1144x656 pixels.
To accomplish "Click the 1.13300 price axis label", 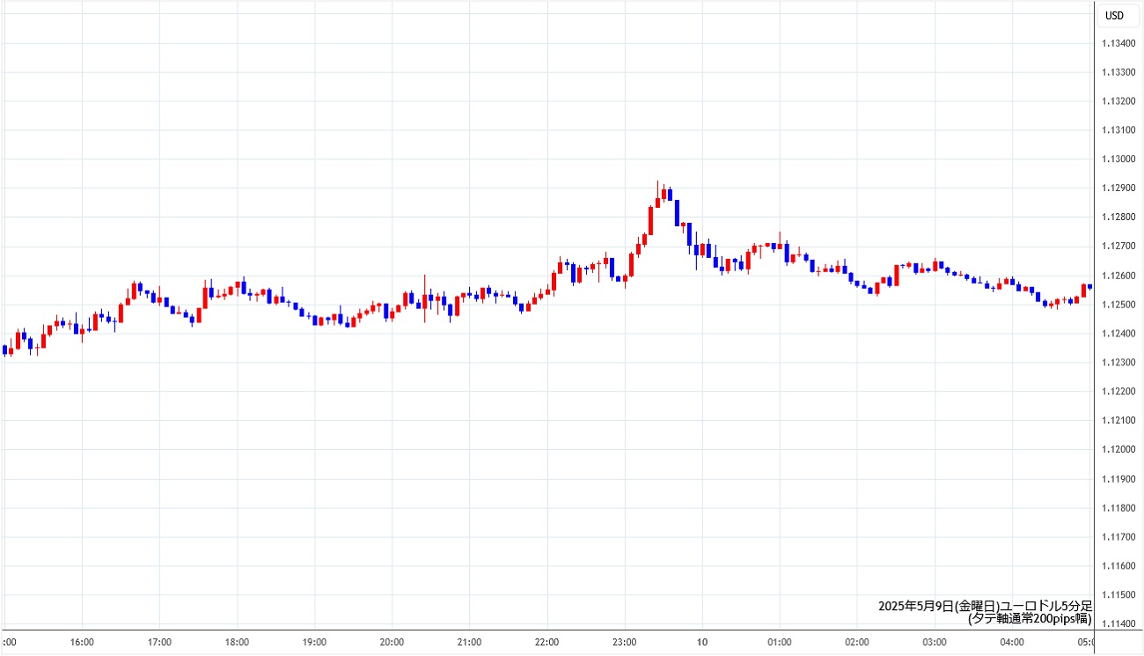I will pos(1117,73).
